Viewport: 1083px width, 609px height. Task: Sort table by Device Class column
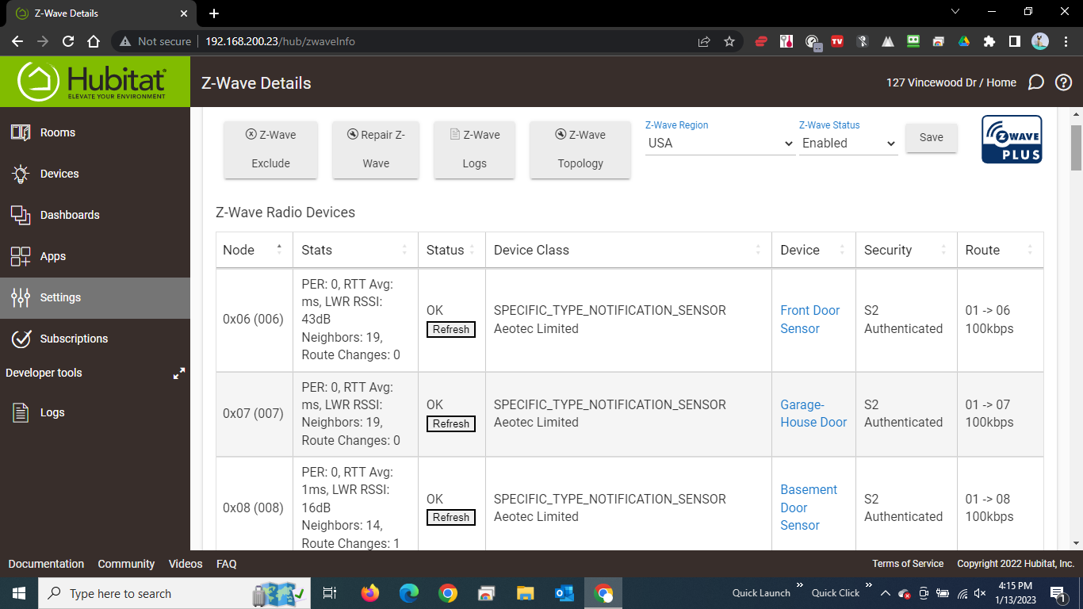(x=629, y=250)
